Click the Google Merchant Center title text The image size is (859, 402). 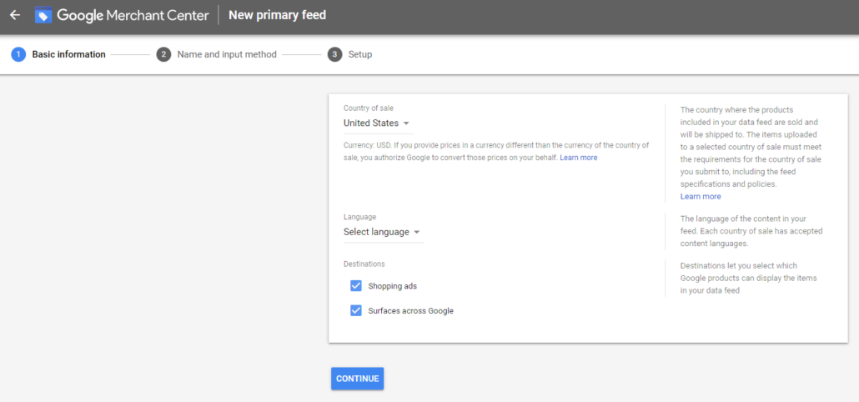pyautogui.click(x=133, y=15)
